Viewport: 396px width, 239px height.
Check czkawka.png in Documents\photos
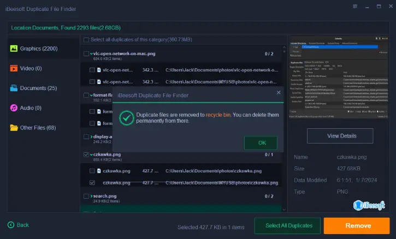[92, 171]
